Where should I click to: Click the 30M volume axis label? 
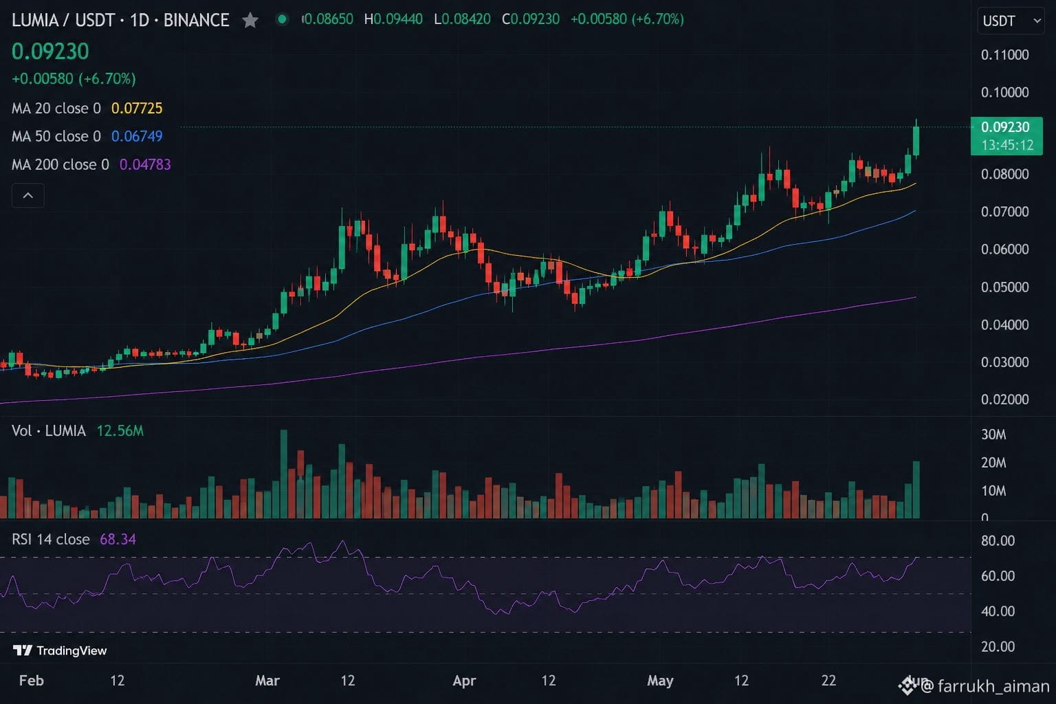pyautogui.click(x=994, y=434)
